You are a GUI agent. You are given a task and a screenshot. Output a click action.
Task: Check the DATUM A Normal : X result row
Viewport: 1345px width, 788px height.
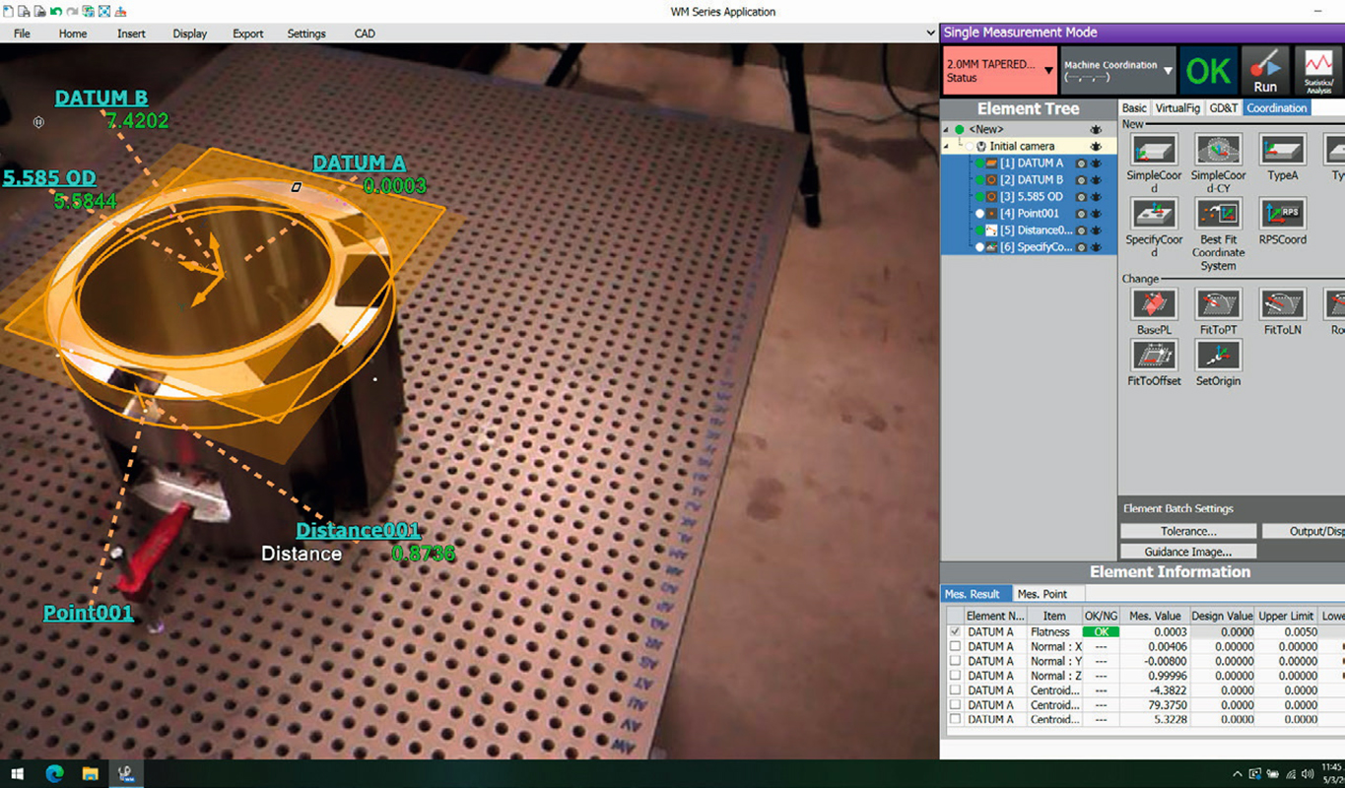(954, 646)
